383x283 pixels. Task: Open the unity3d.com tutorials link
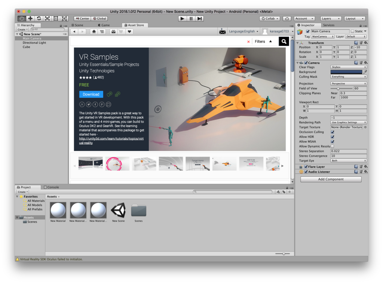111,141
